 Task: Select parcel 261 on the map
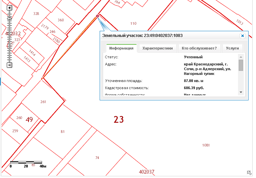tap(43, 102)
